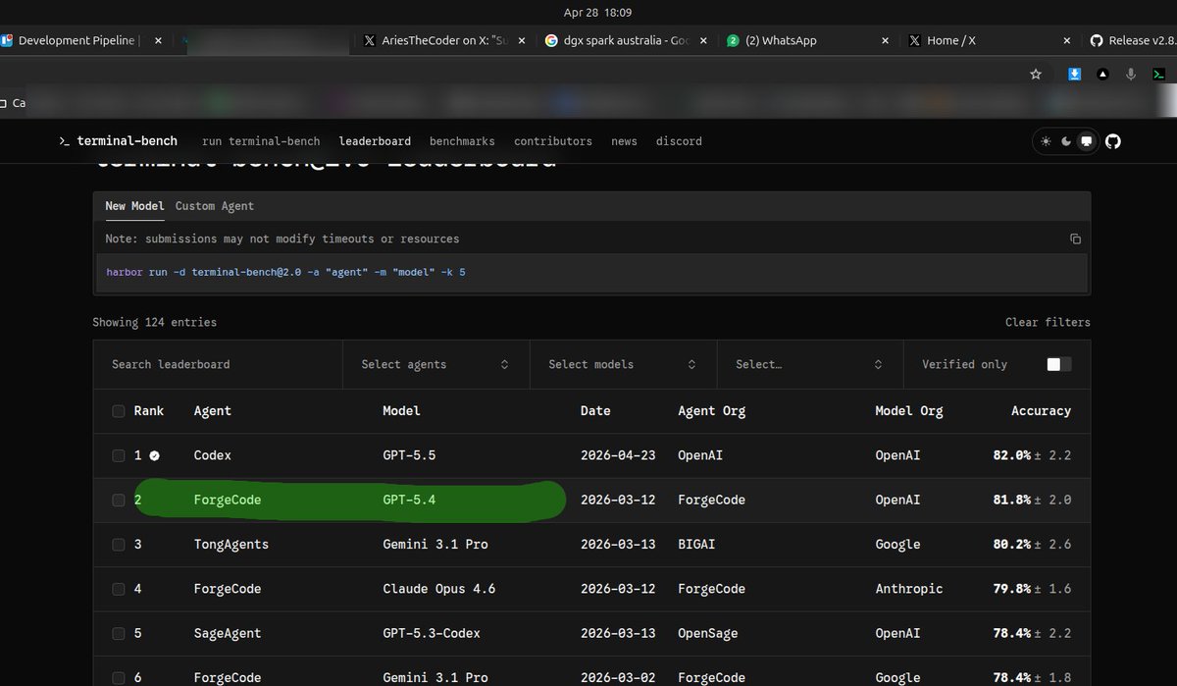Check the select-all checkbox in header row

coord(119,411)
